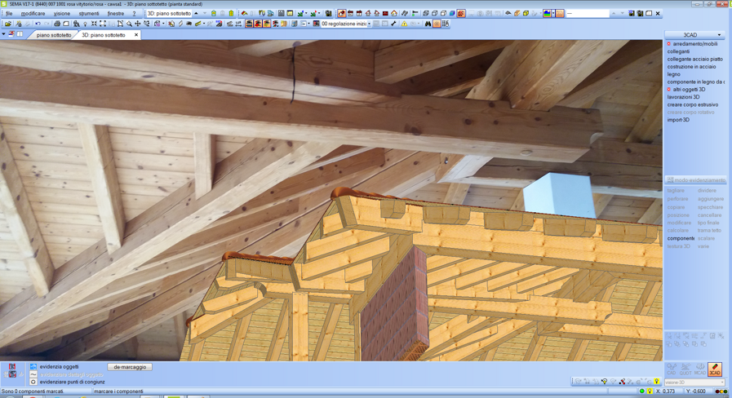This screenshot has width=732, height=398.
Task: Click the binoculars search icon
Action: (x=428, y=24)
